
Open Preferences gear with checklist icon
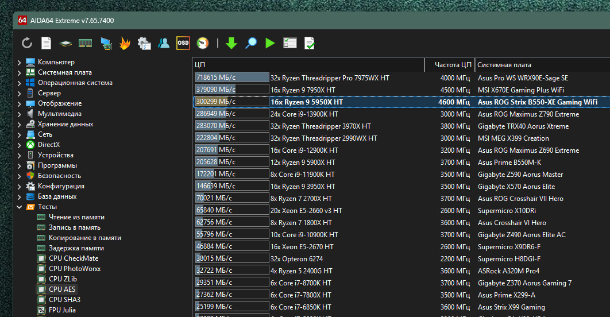click(144, 43)
